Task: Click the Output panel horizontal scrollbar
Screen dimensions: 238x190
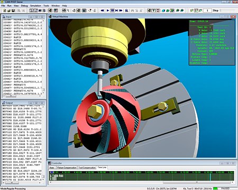Action: [x=22, y=183]
